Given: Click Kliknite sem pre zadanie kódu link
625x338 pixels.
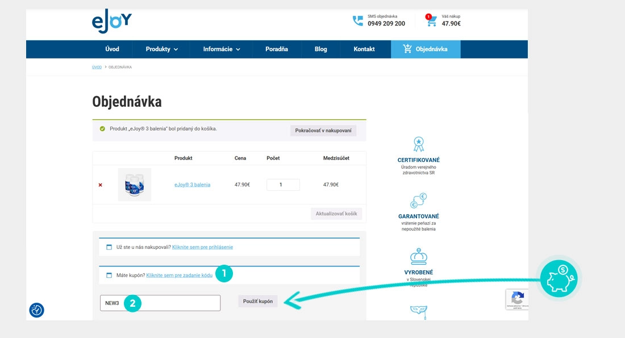Looking at the screenshot, I should [180, 275].
